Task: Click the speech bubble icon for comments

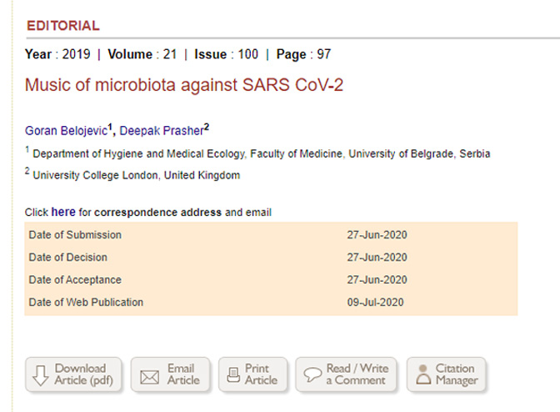Action: tap(312, 374)
